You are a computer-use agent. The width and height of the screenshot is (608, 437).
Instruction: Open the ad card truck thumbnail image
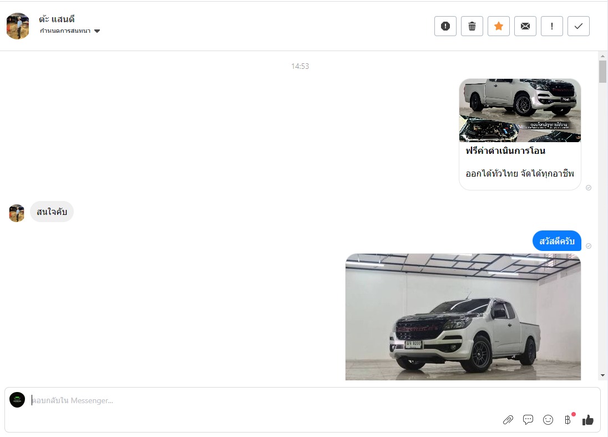pos(520,110)
